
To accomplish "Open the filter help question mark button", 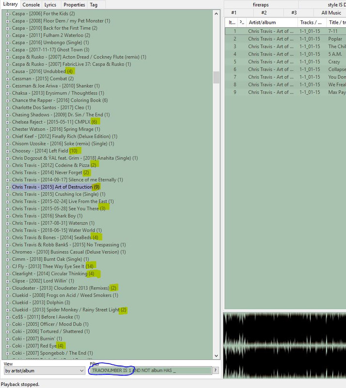I will 216,371.
